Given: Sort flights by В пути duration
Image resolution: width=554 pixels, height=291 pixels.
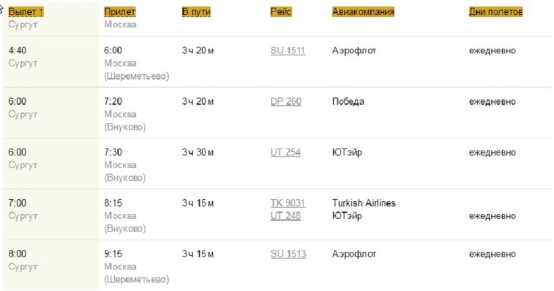Looking at the screenshot, I should click(x=195, y=12).
